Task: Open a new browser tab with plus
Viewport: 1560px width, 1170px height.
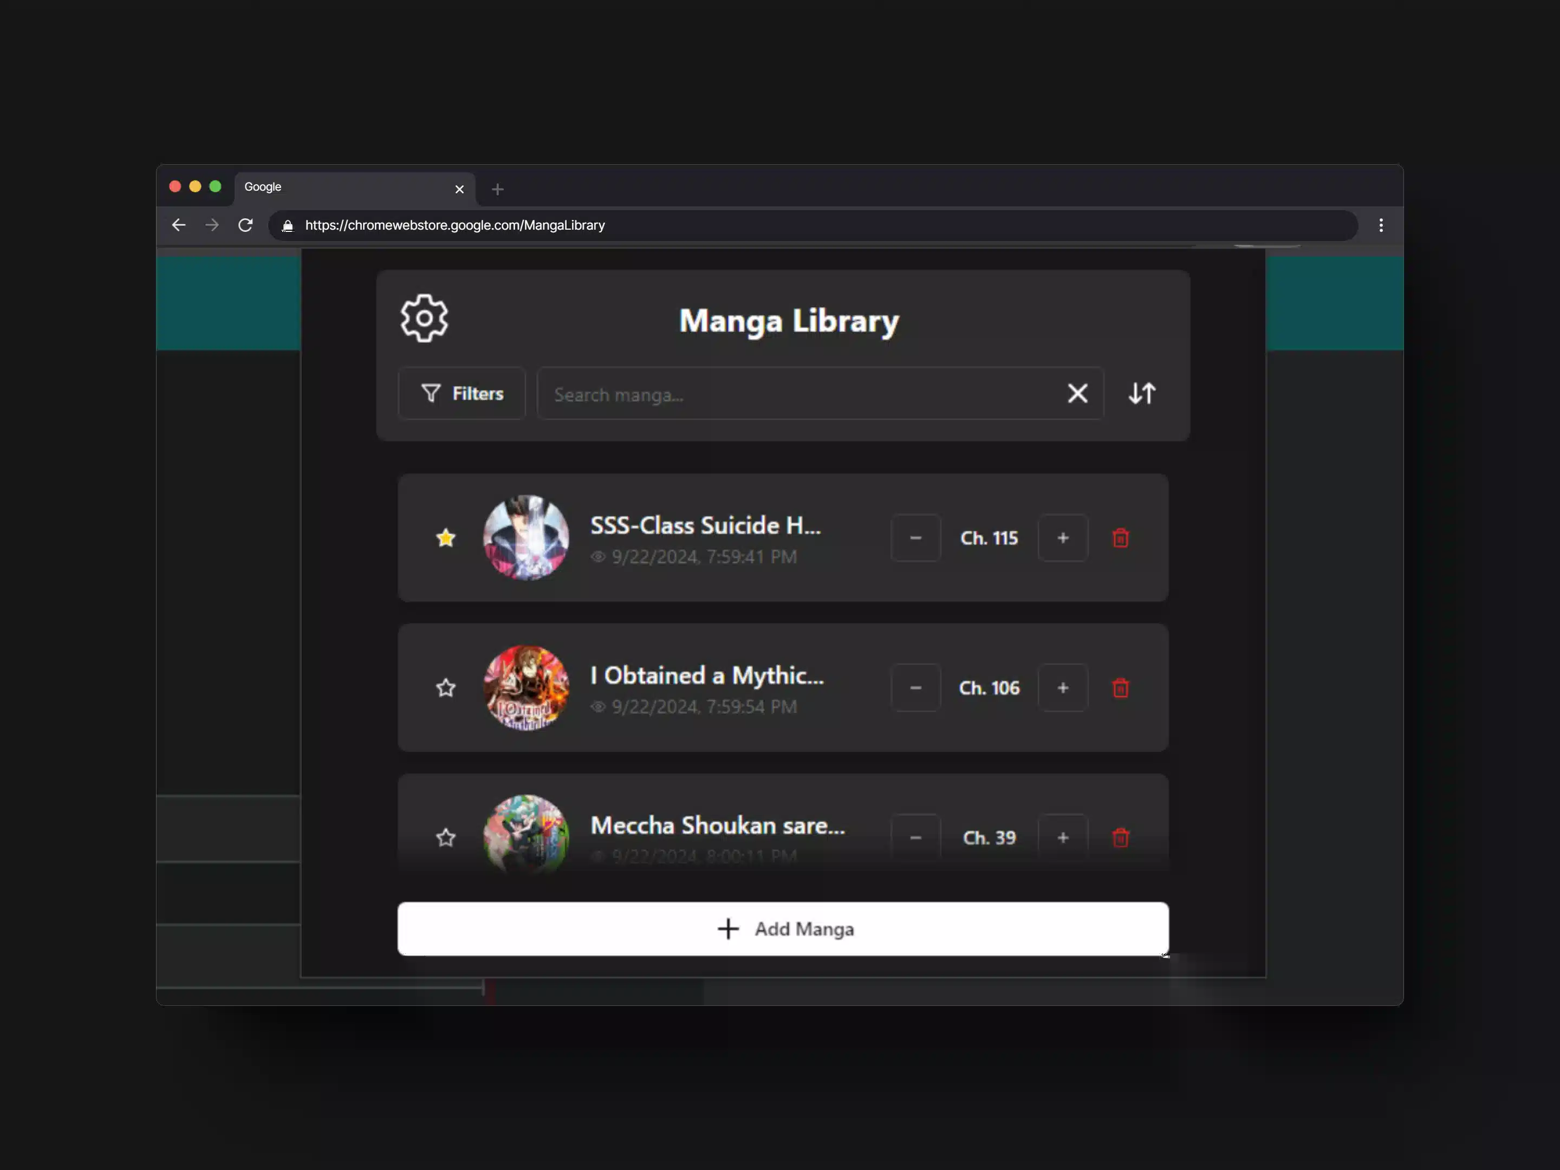Action: pos(497,189)
